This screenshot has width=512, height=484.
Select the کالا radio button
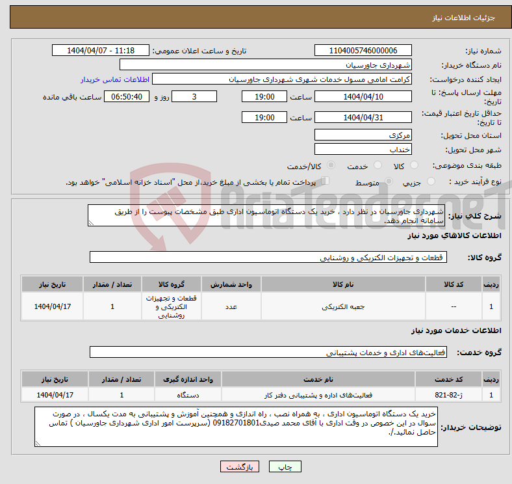414,165
